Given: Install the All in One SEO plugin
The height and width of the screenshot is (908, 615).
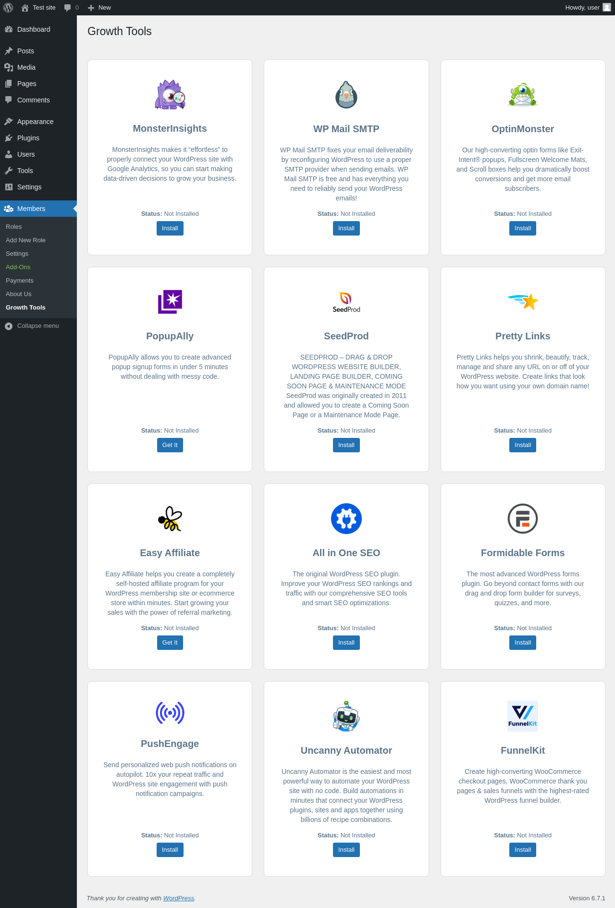Looking at the screenshot, I should (346, 643).
